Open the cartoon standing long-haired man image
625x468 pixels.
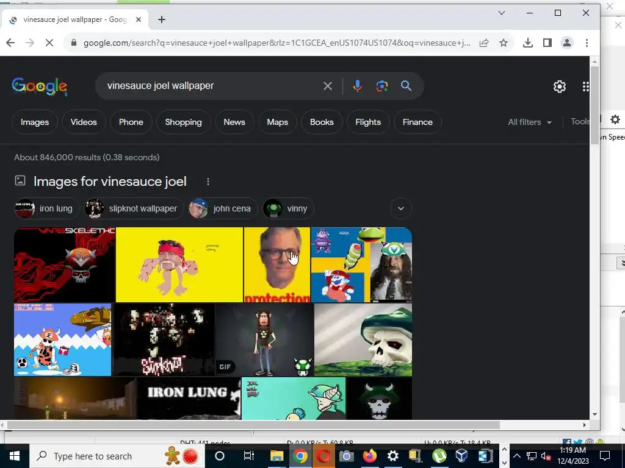[264, 340]
